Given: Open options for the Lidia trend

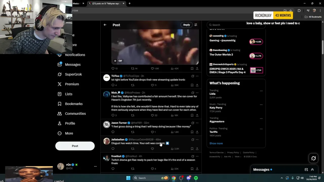Looking at the screenshot, I should [261, 91].
